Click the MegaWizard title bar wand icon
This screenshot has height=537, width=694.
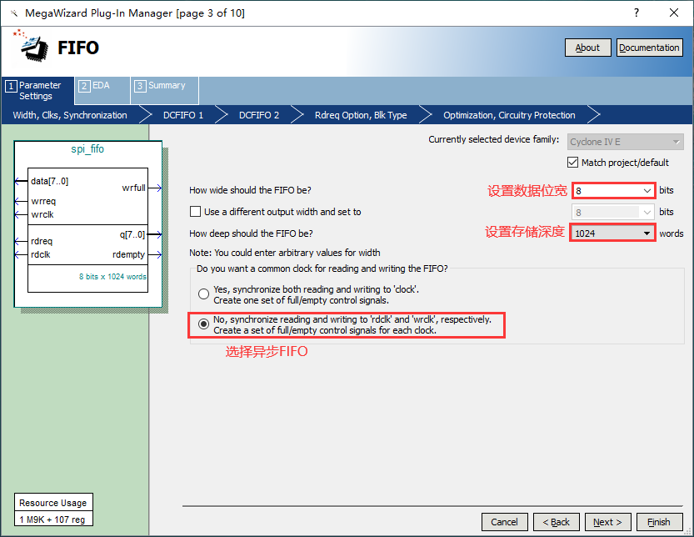pyautogui.click(x=13, y=13)
